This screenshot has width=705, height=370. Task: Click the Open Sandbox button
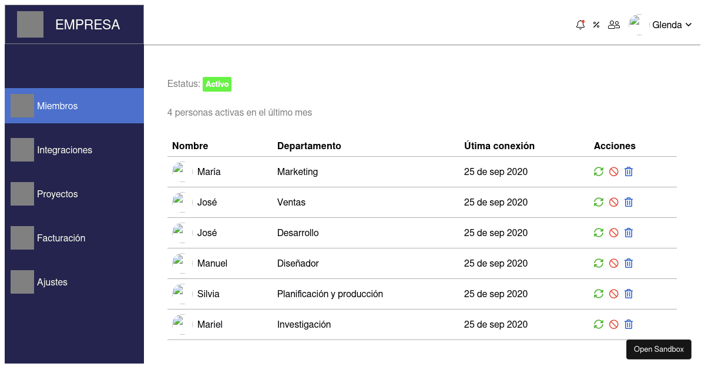[659, 349]
